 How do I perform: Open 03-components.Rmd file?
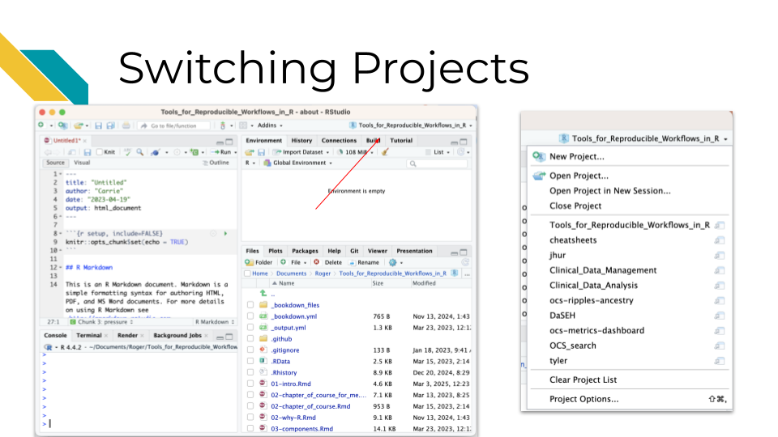301,429
